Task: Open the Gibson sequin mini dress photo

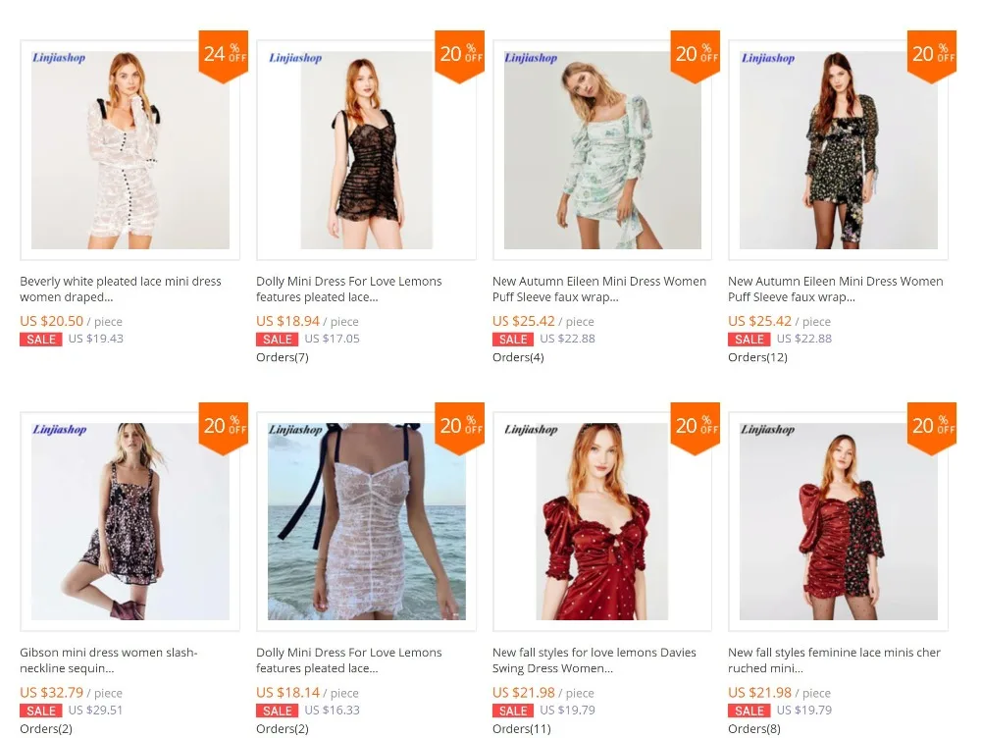Action: click(x=130, y=521)
